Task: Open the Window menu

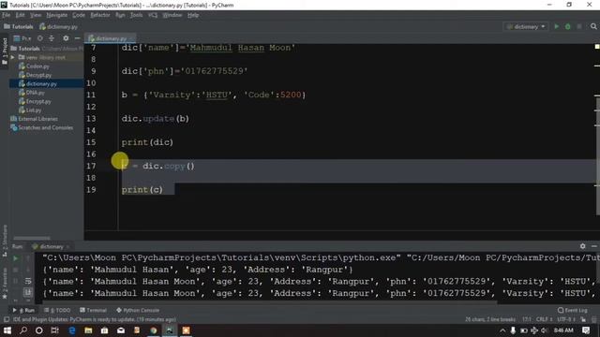Action: click(172, 15)
